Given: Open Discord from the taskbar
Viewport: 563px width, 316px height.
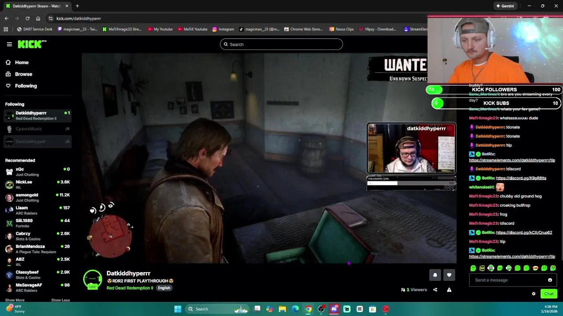Looking at the screenshot, I should [x=334, y=309].
